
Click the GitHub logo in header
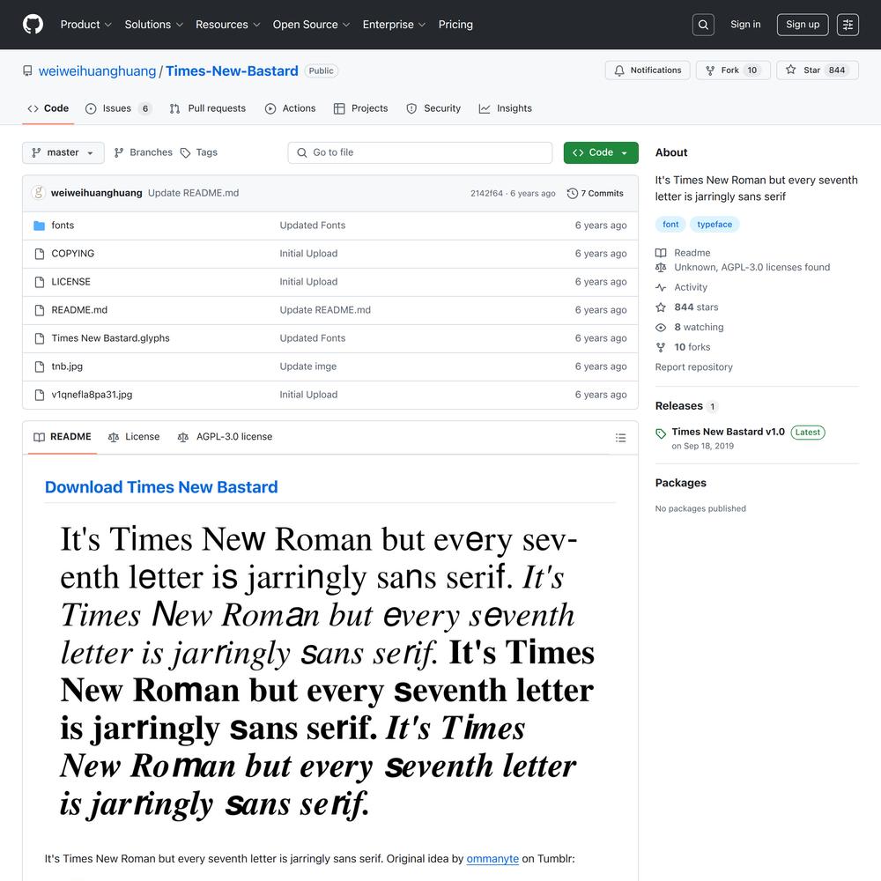click(x=33, y=25)
